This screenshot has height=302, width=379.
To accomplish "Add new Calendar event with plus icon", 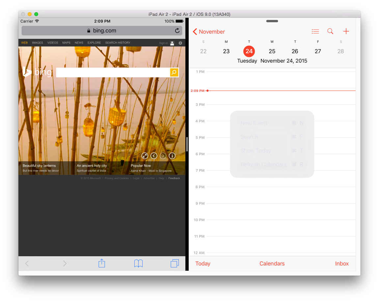I will click(x=346, y=31).
